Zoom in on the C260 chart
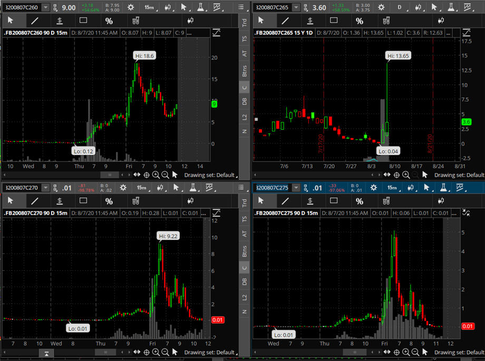The height and width of the screenshot is (361, 485). pyautogui.click(x=156, y=175)
